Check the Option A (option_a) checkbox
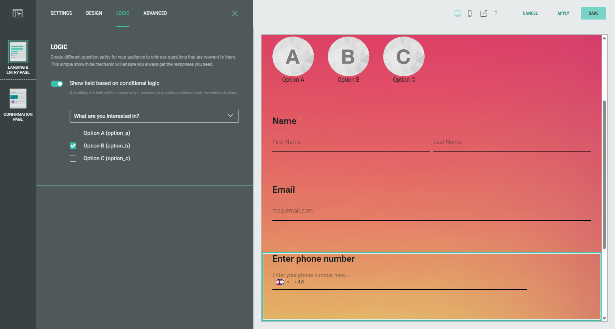 coord(73,133)
